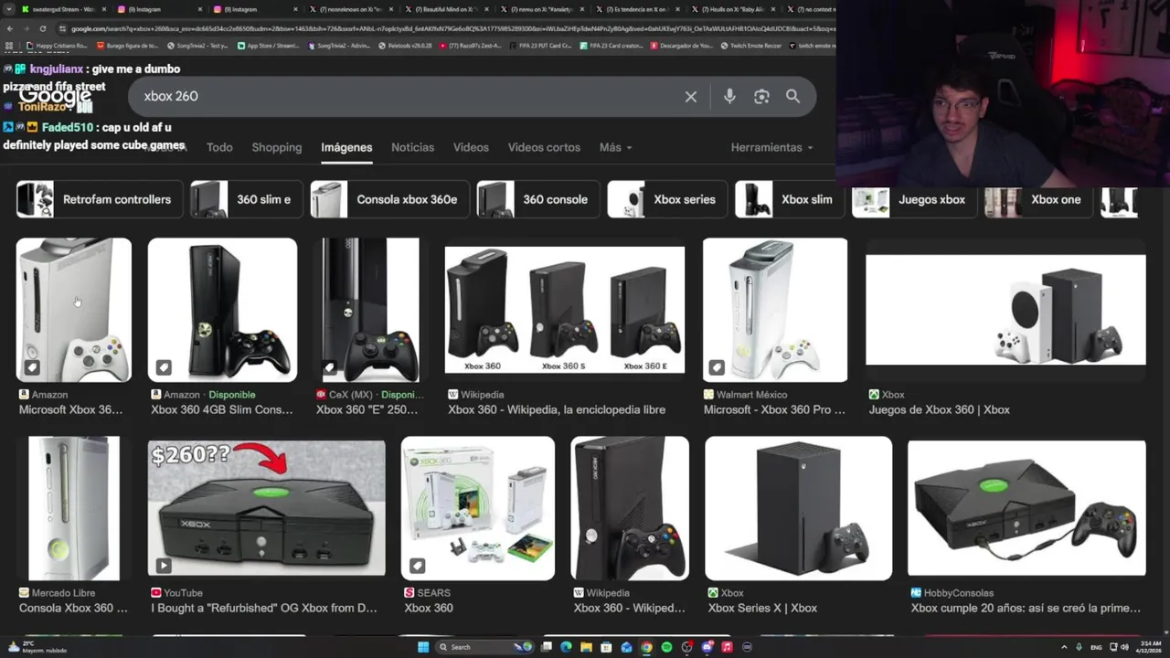Select the Imágenes tab
1170x658 pixels.
(x=346, y=147)
